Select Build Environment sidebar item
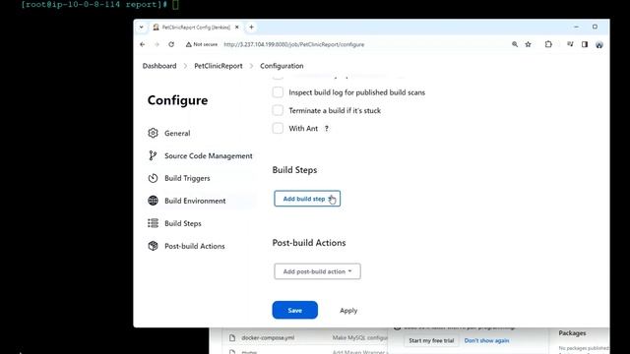The image size is (630, 354). pyautogui.click(x=195, y=201)
